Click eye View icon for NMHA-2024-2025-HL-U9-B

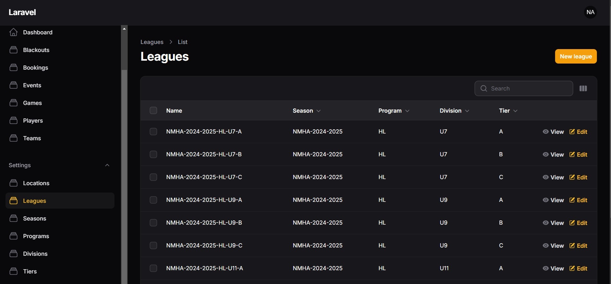(x=546, y=223)
